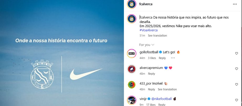Open the #VoaAlverca hashtag

tap(149, 30)
